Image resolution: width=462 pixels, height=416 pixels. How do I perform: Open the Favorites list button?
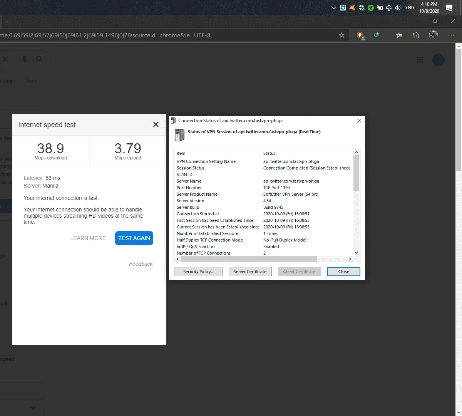pos(399,35)
